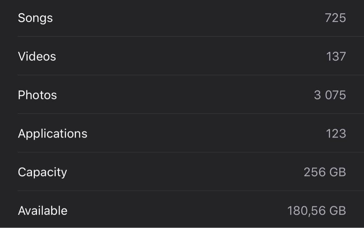Select the 137 videos count value

[336, 56]
